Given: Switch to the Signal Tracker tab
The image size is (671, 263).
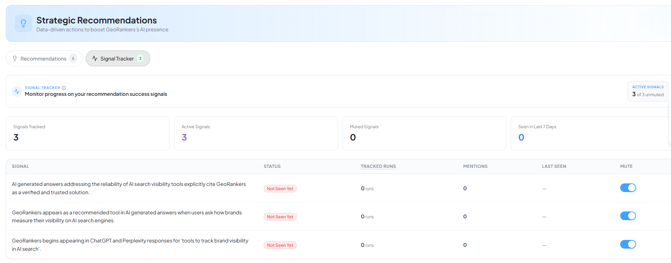Looking at the screenshot, I should coord(118,58).
